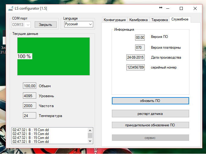206x154 pixels.
Task: Click the Версия ПО field 00.00
Action: pos(140,38)
